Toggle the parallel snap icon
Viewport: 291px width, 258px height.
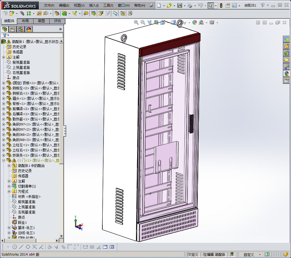click(x=63, y=247)
